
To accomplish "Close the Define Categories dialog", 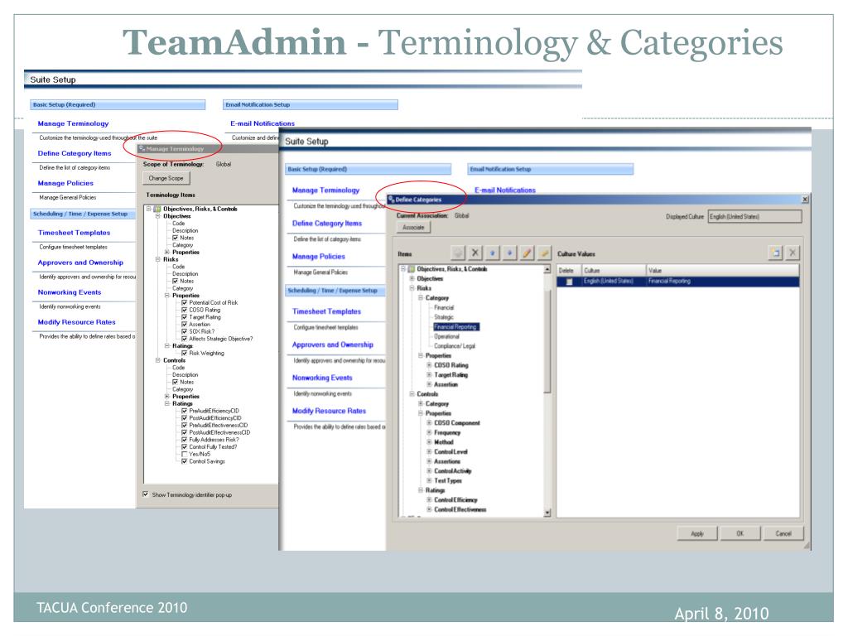I will 805,200.
